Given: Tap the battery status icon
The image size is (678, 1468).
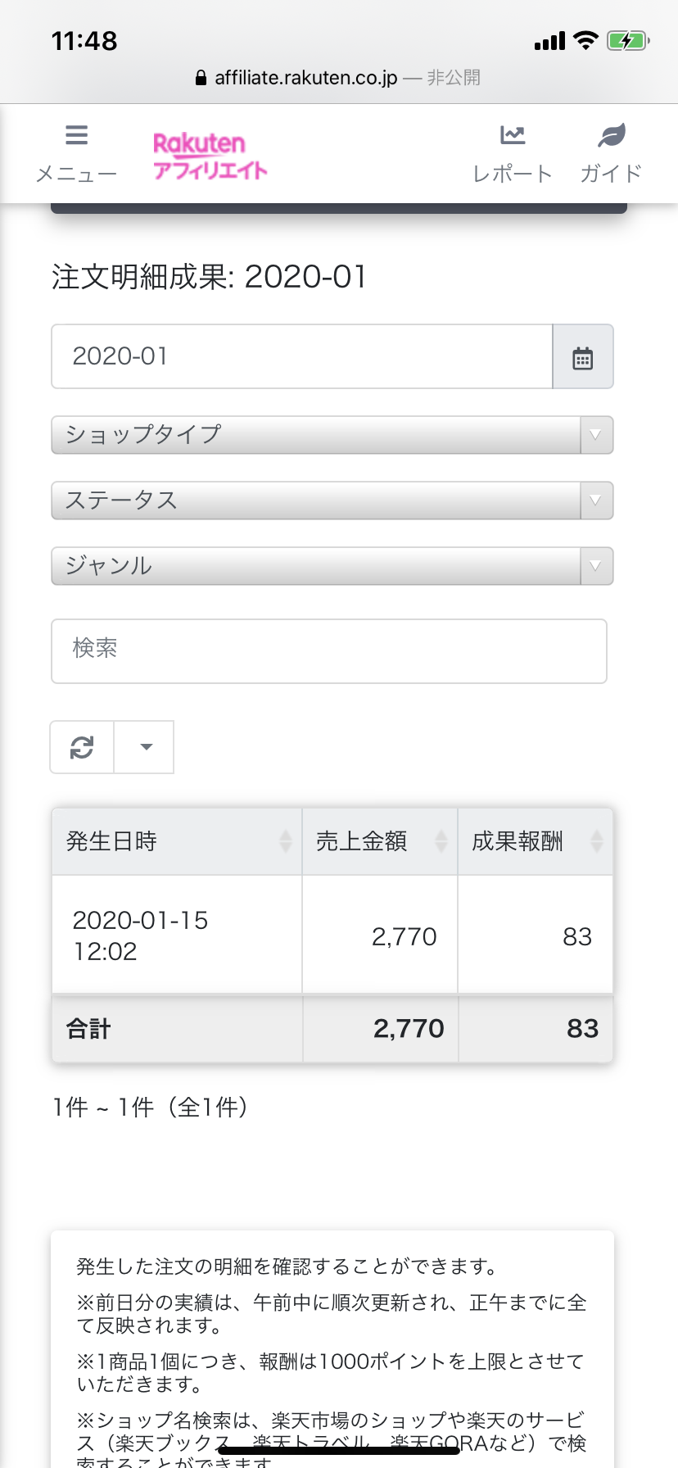Looking at the screenshot, I should tap(627, 41).
